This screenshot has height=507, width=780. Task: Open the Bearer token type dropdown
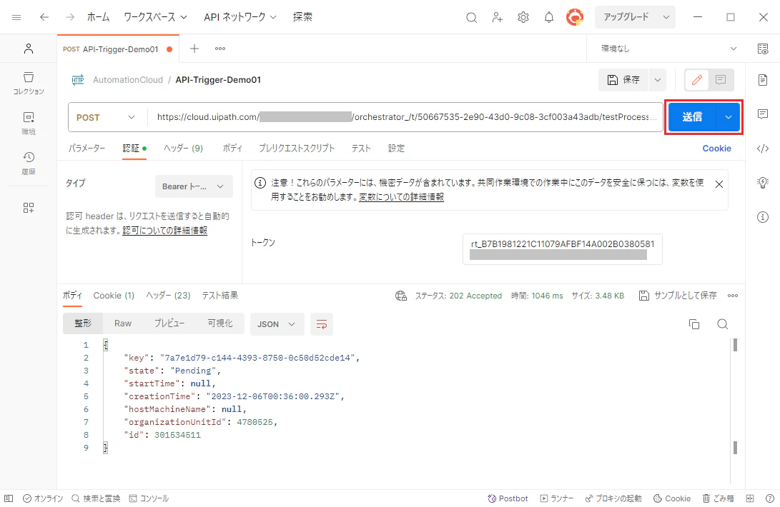(194, 186)
